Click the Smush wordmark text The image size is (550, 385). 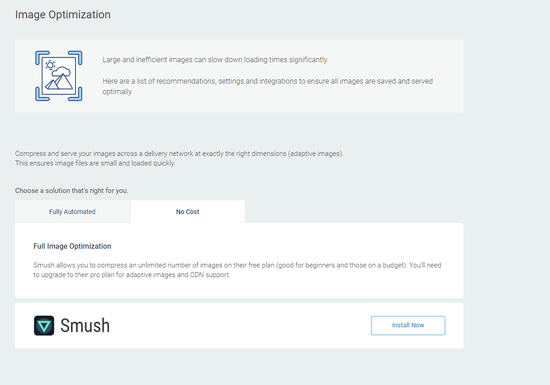(x=85, y=325)
